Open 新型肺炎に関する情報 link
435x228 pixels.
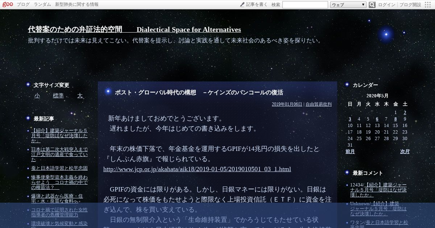coord(76,5)
